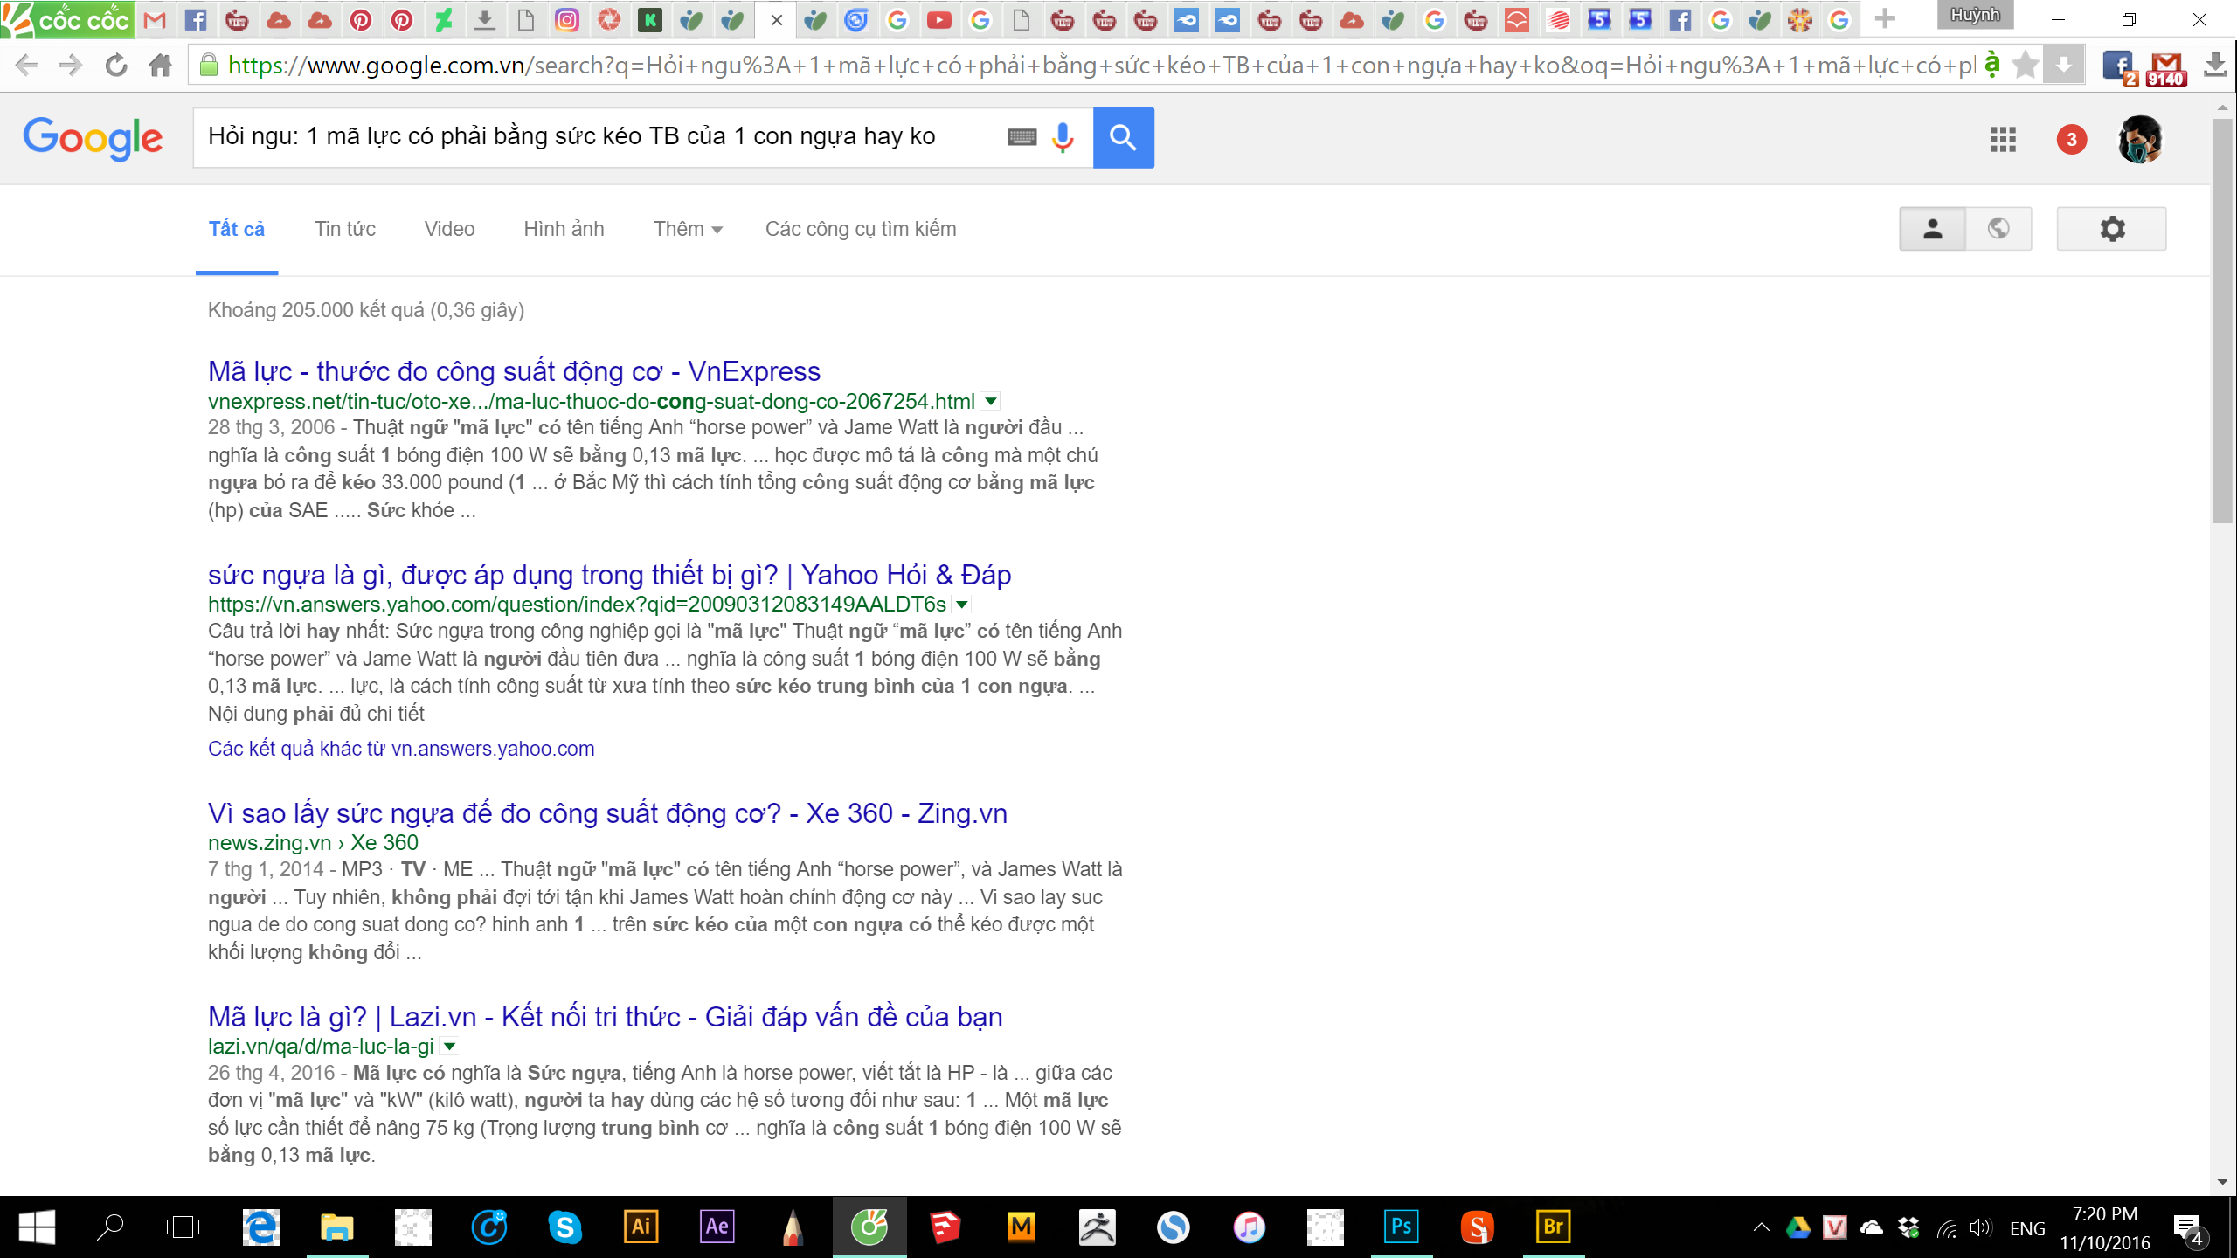Viewport: 2237px width, 1258px height.
Task: Expand the Lazi.vn result URL arrow
Action: point(449,1047)
